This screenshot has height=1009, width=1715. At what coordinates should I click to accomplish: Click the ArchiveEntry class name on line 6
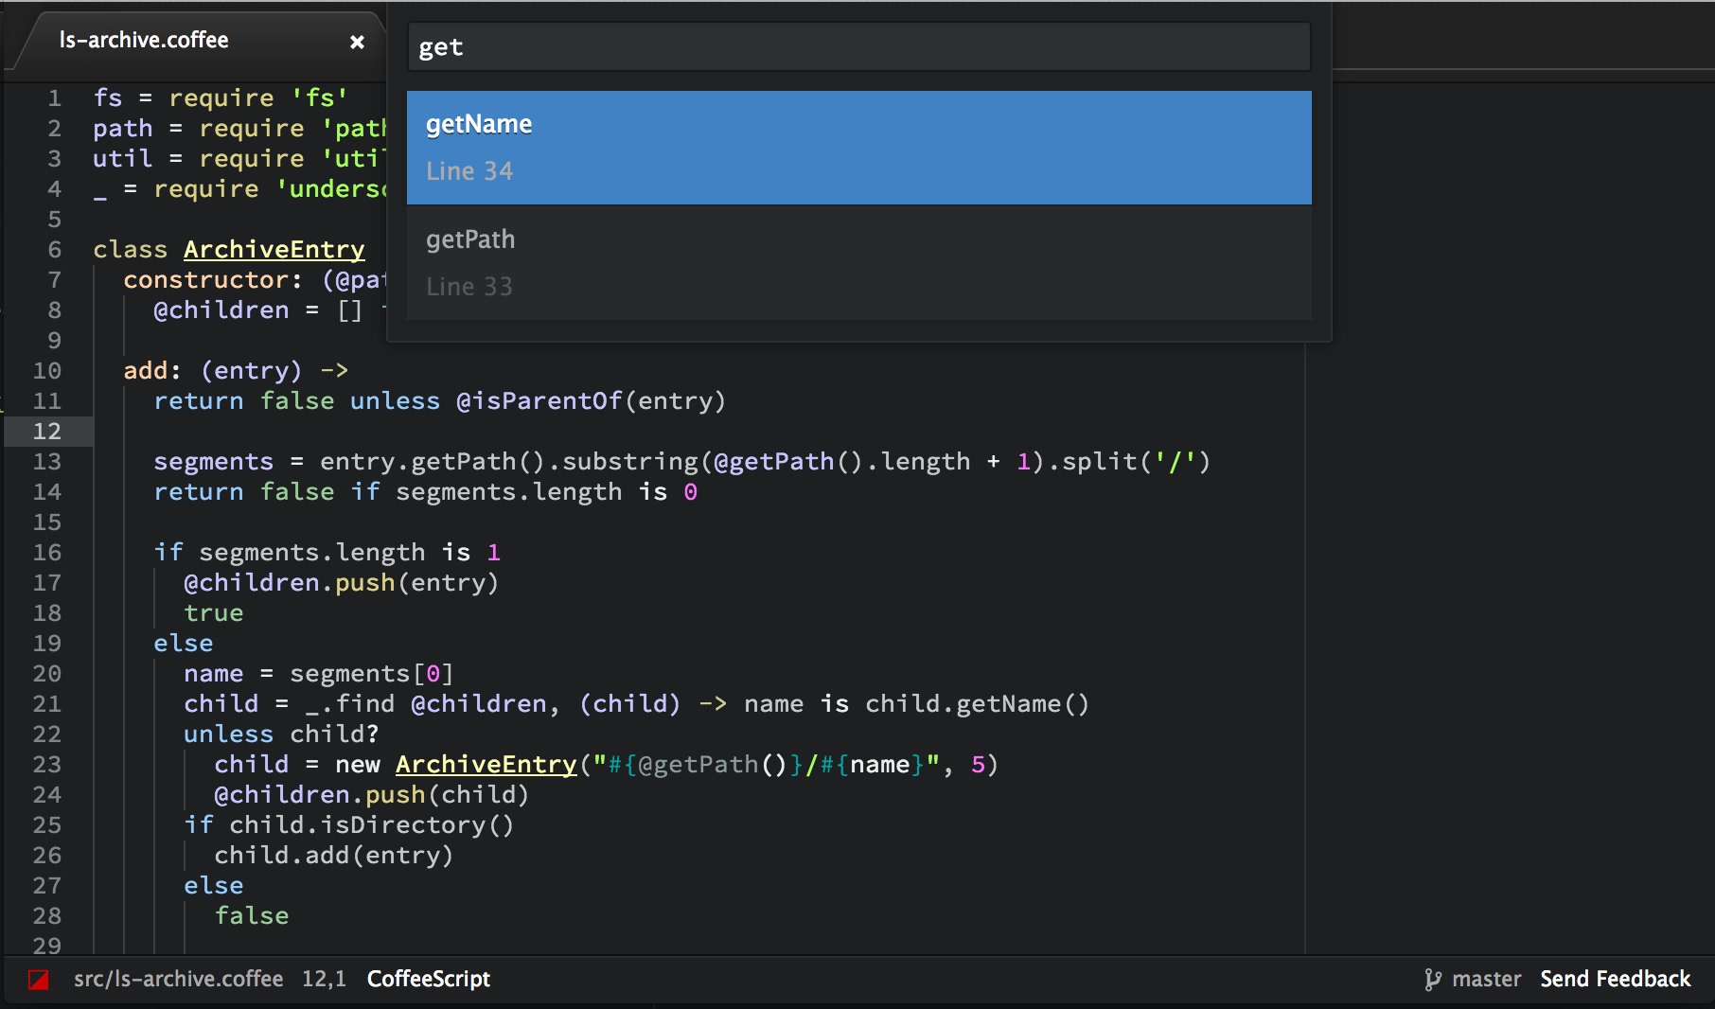[274, 250]
